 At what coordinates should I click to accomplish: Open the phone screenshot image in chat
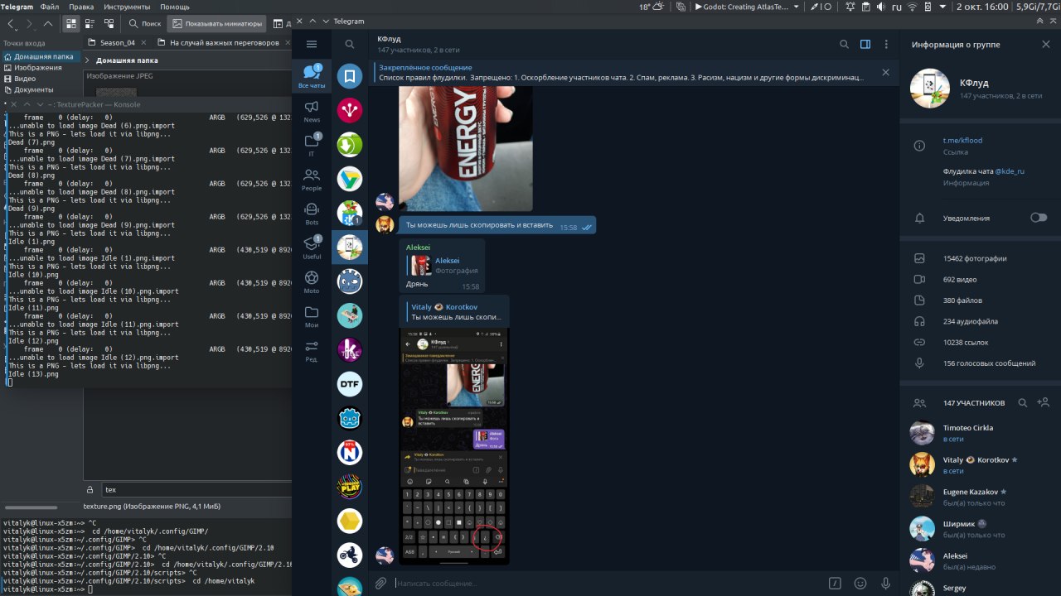pos(455,446)
